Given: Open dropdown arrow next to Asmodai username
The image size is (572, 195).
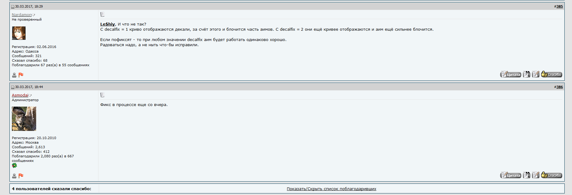Looking at the screenshot, I should 30,95.
